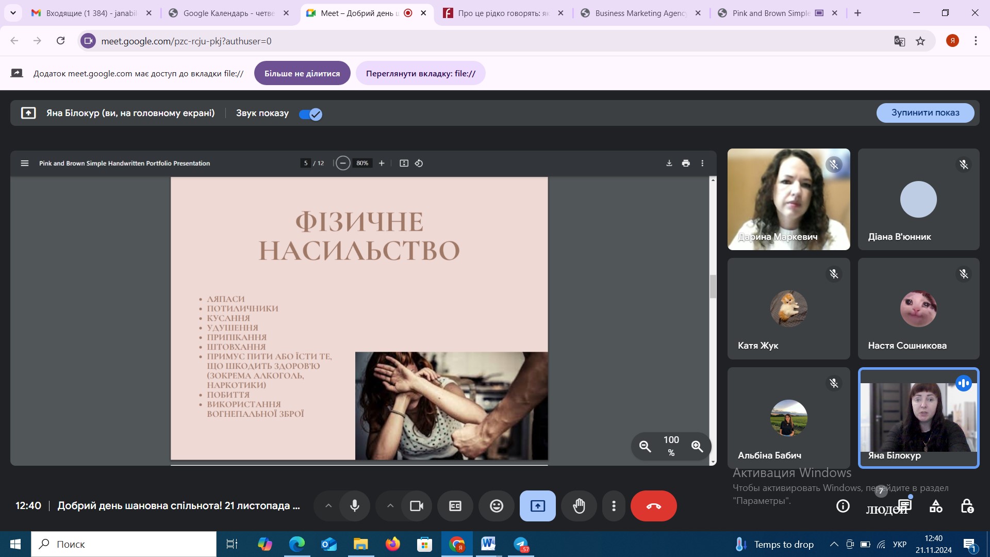Print the PDF presentation
Screen dimensions: 990x557
[x=686, y=163]
